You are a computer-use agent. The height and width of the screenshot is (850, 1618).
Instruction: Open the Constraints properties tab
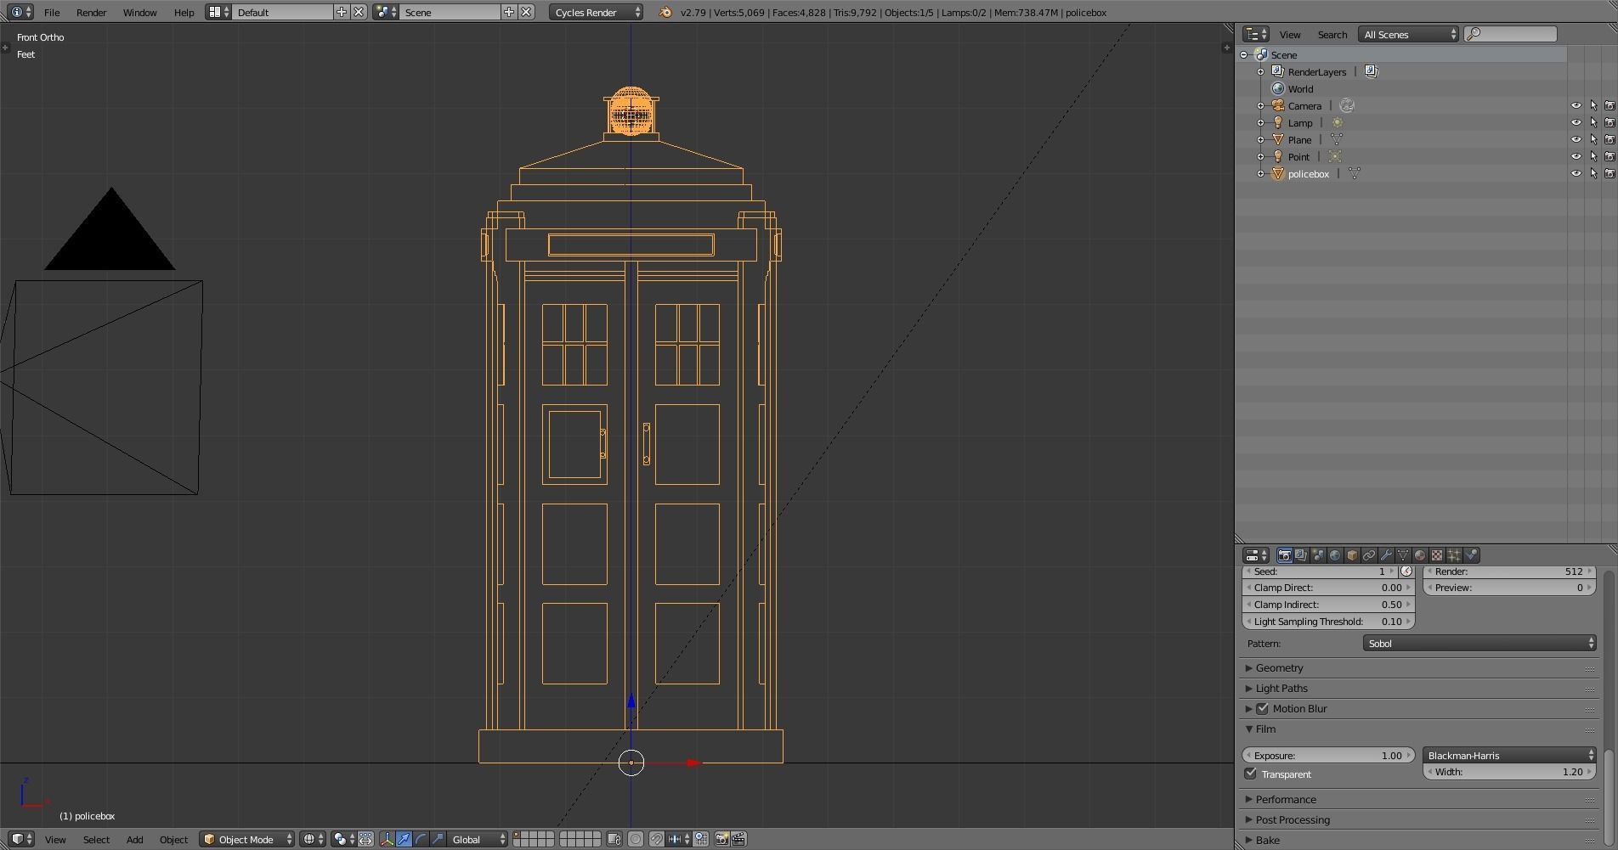[x=1369, y=555]
